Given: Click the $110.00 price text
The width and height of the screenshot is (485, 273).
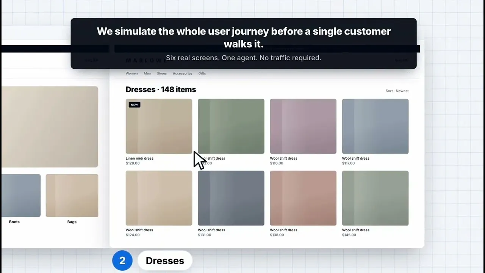Looking at the screenshot, I should pos(277,163).
